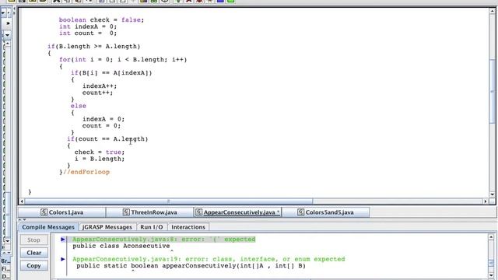Screen dimensions: 498x280
Task: Click the editor vertical scrollbar down arrow
Action: coord(493,194)
